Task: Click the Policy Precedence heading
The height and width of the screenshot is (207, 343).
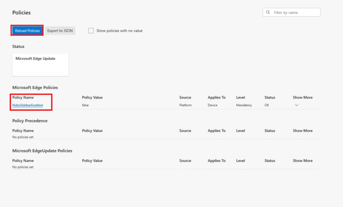Action: coord(30,121)
